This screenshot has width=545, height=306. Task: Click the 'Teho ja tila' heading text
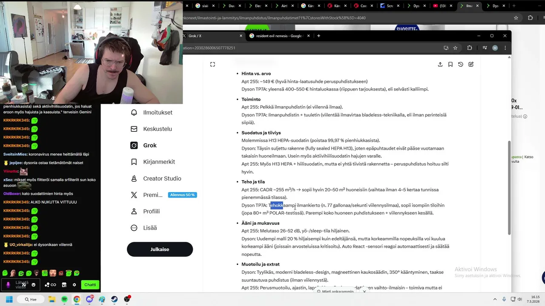pos(253,182)
